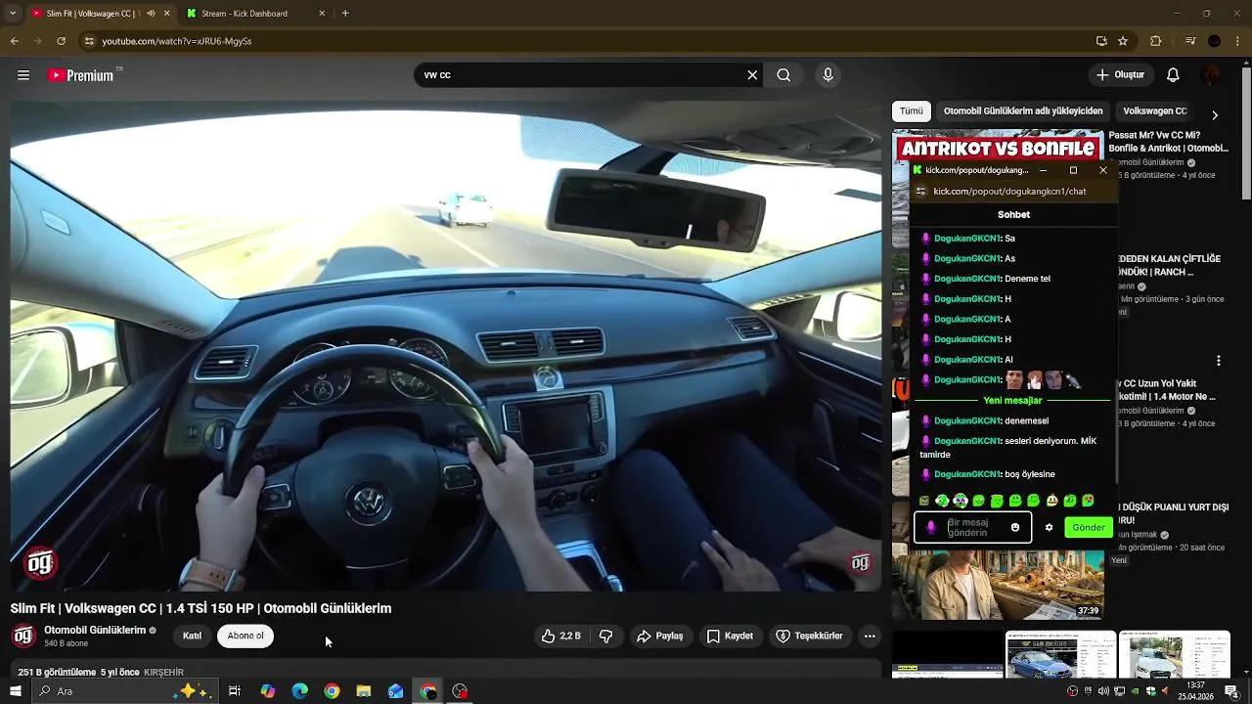Launch Microsoft Edge from taskbar
Screen dimensions: 1252x704
click(x=299, y=691)
